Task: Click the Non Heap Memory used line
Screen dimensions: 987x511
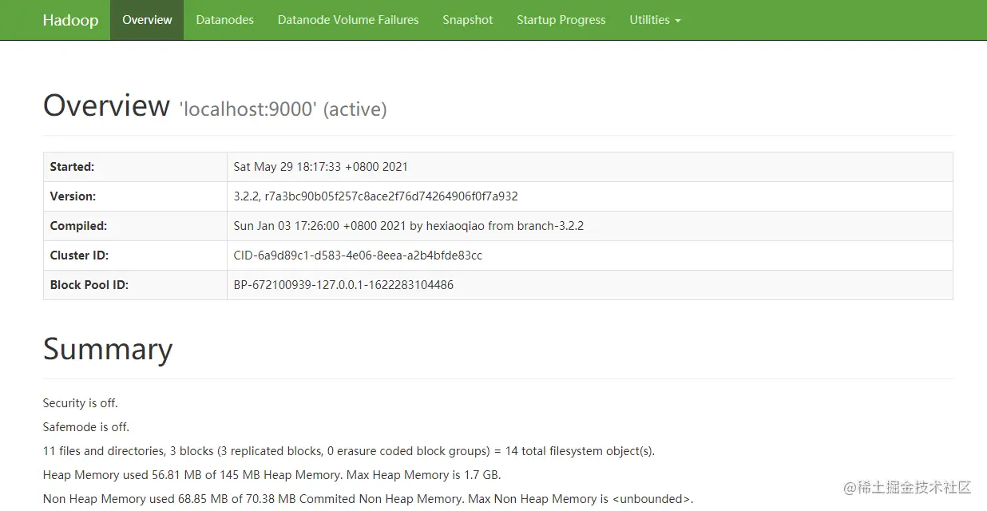Action: [x=367, y=499]
